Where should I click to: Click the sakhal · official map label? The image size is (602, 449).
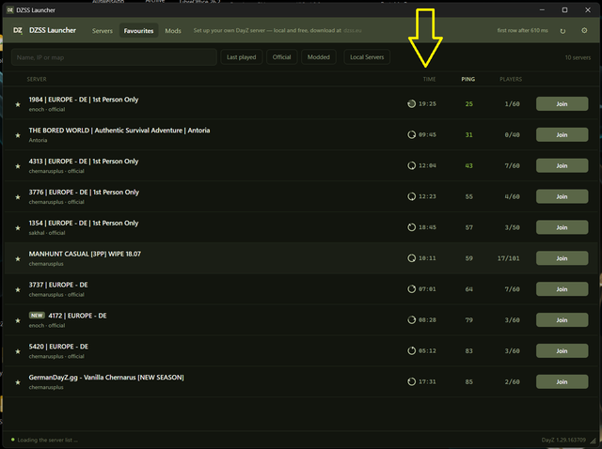click(47, 233)
